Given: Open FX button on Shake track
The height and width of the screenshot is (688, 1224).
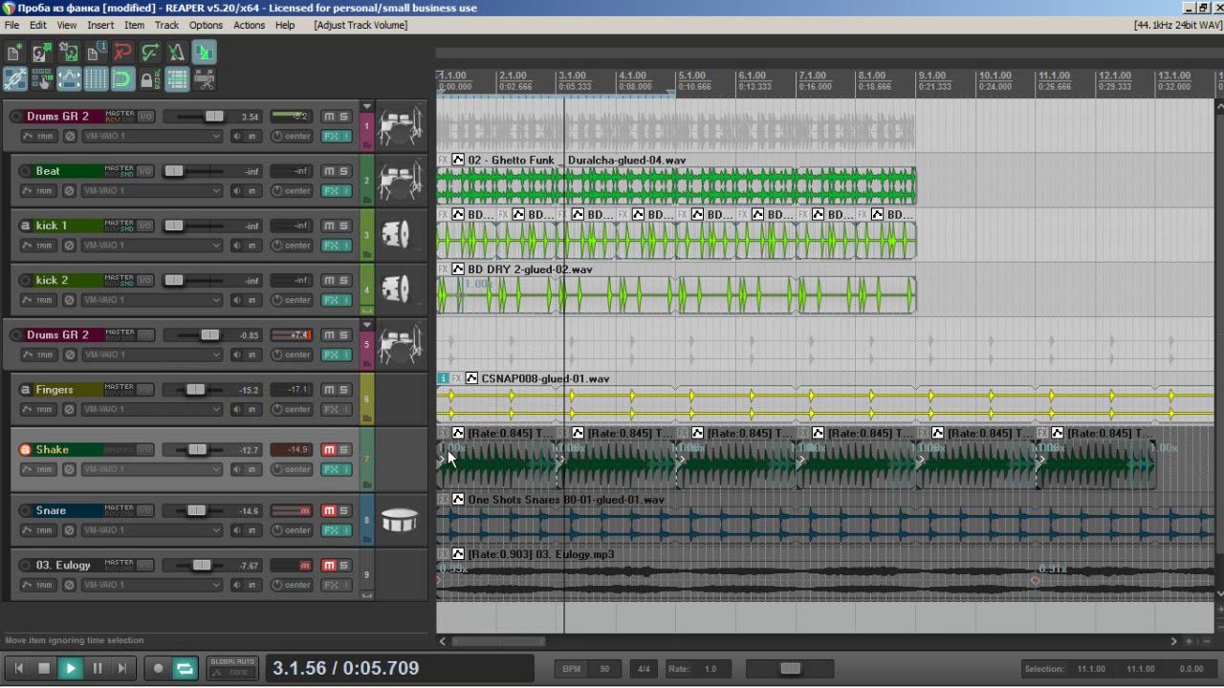Looking at the screenshot, I should pyautogui.click(x=332, y=469).
